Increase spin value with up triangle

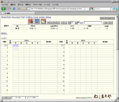point(76,23)
